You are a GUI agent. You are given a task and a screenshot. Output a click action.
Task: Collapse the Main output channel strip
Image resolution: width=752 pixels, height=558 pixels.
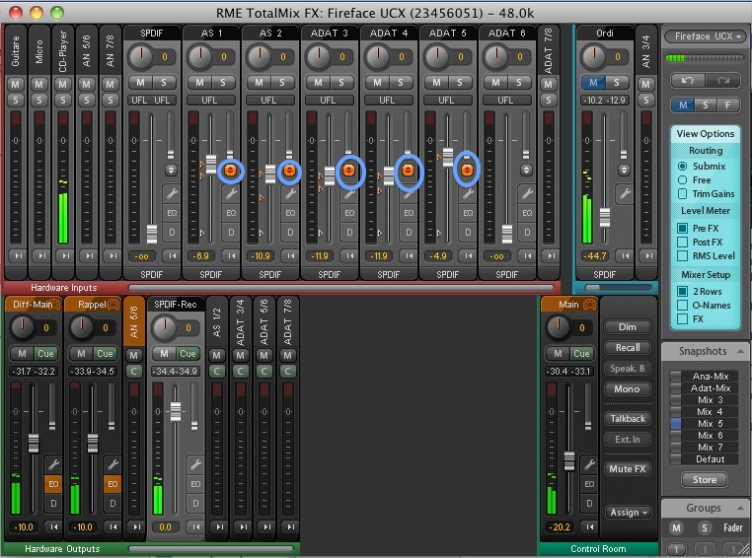coord(589,526)
